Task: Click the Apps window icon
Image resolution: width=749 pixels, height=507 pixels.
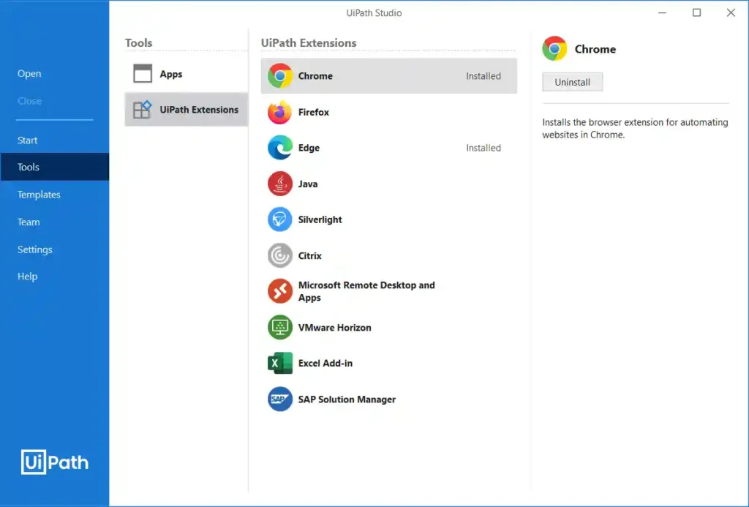Action: pyautogui.click(x=143, y=74)
